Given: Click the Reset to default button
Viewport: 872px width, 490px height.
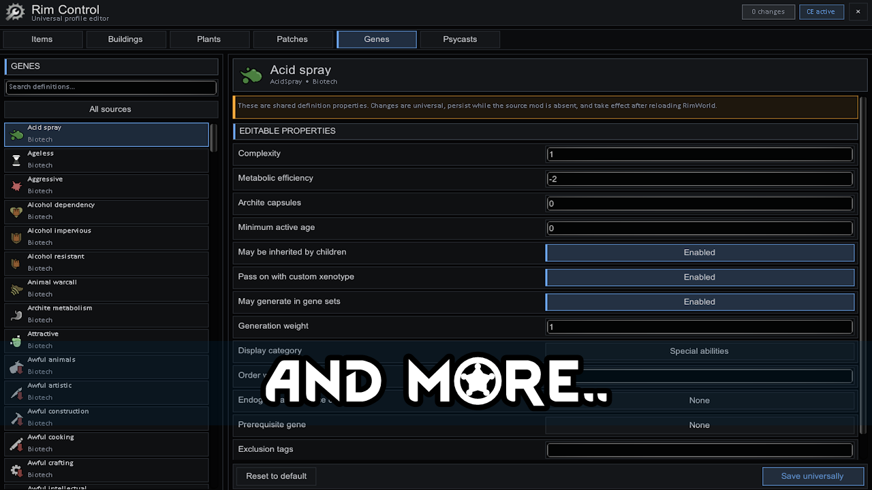Looking at the screenshot, I should pos(277,476).
